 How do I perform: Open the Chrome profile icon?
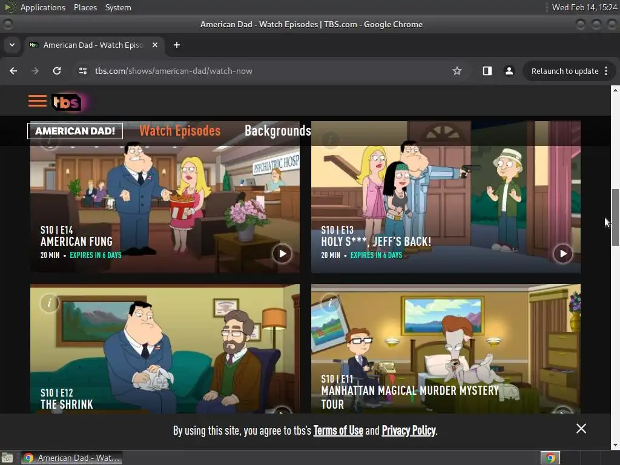pos(509,71)
